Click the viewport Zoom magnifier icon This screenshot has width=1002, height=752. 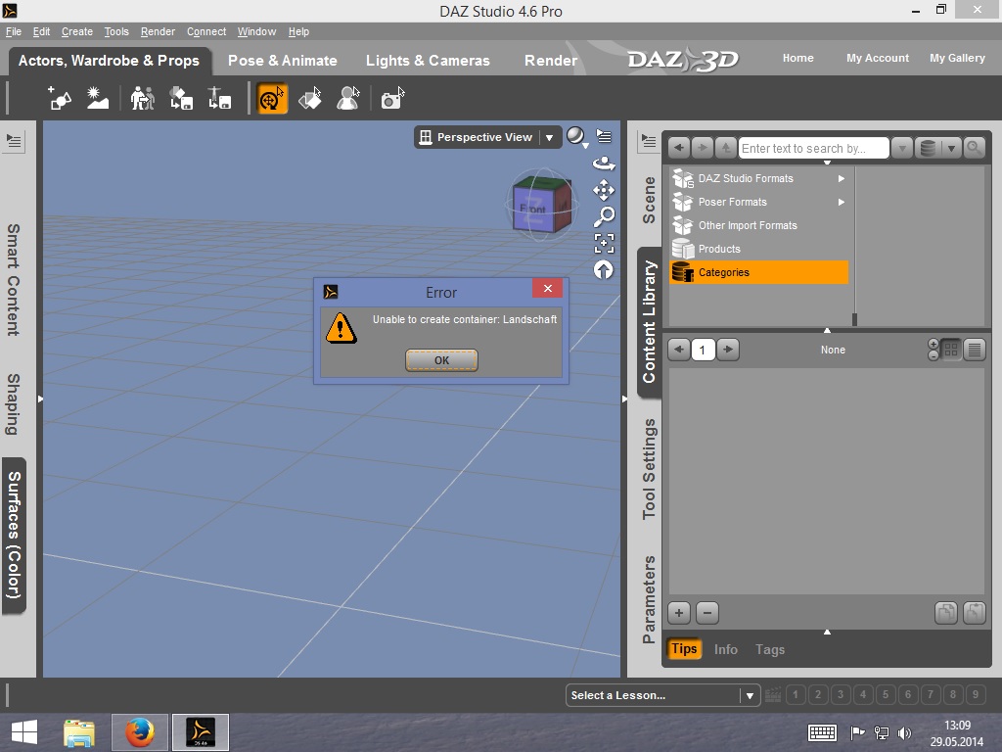[x=604, y=216]
